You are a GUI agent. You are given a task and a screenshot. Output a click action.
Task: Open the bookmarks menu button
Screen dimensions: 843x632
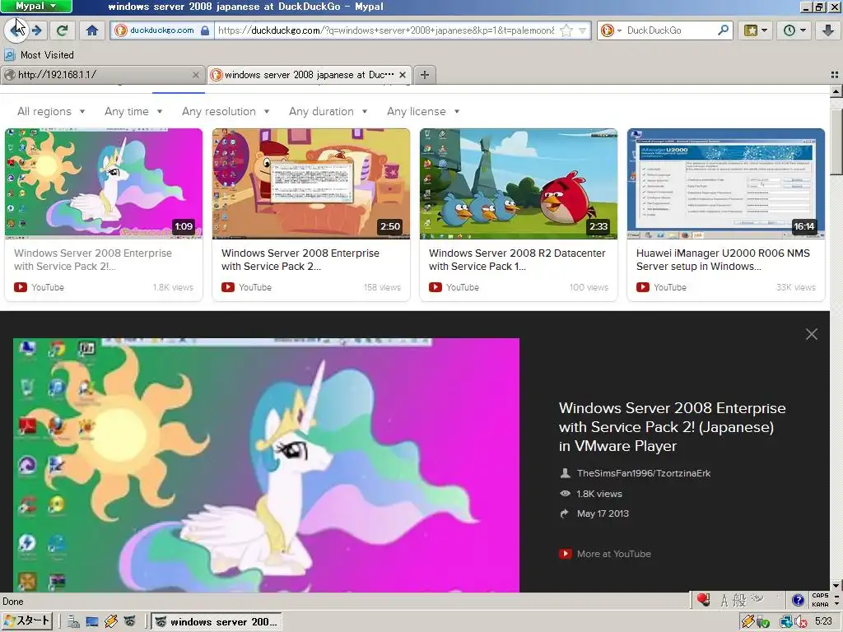(756, 30)
